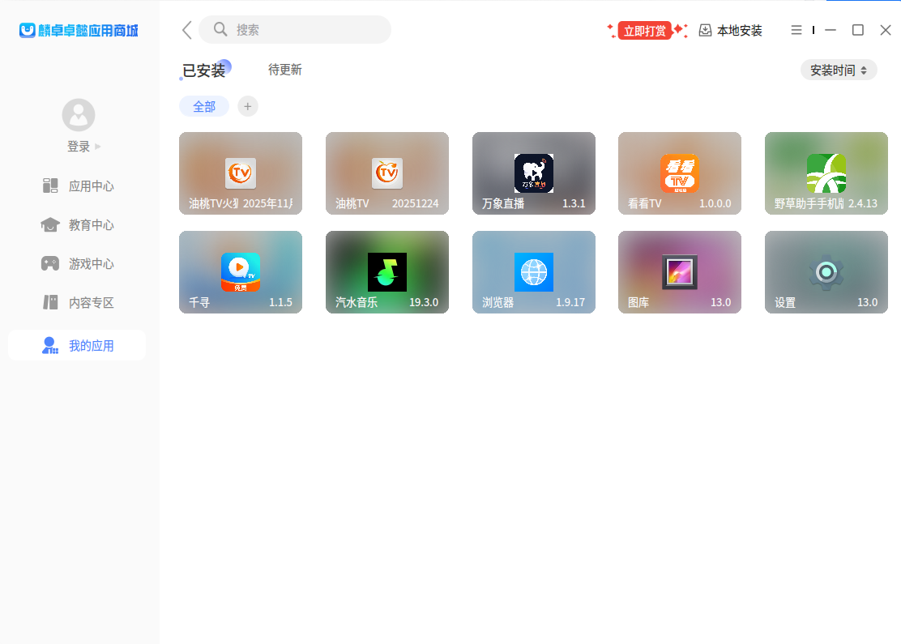Open 游戏中心 in the sidebar

(x=77, y=264)
